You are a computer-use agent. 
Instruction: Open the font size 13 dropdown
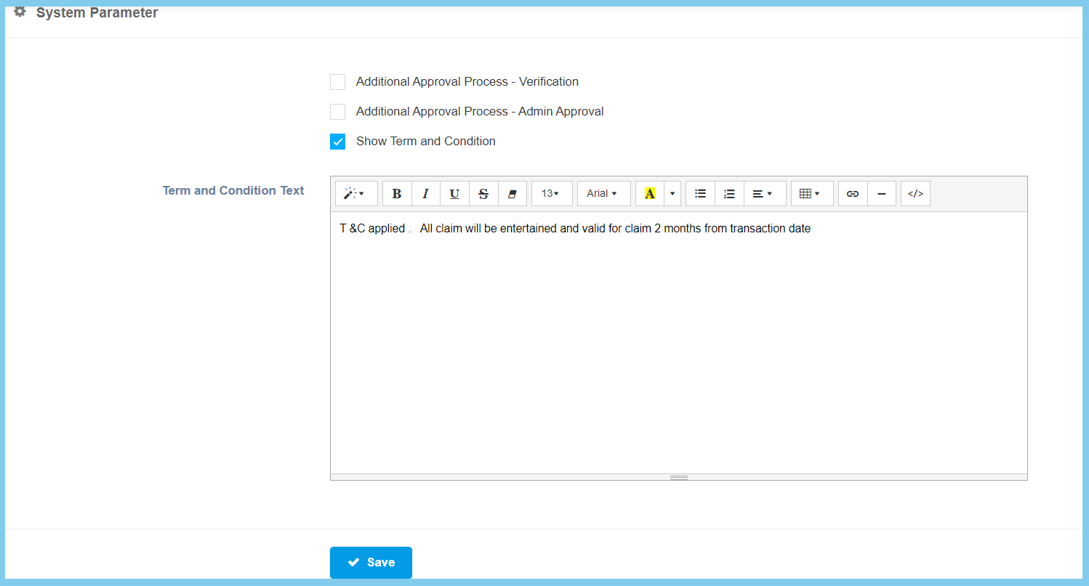551,194
